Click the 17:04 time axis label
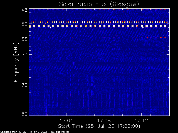The image size is (178, 133). tap(66, 121)
